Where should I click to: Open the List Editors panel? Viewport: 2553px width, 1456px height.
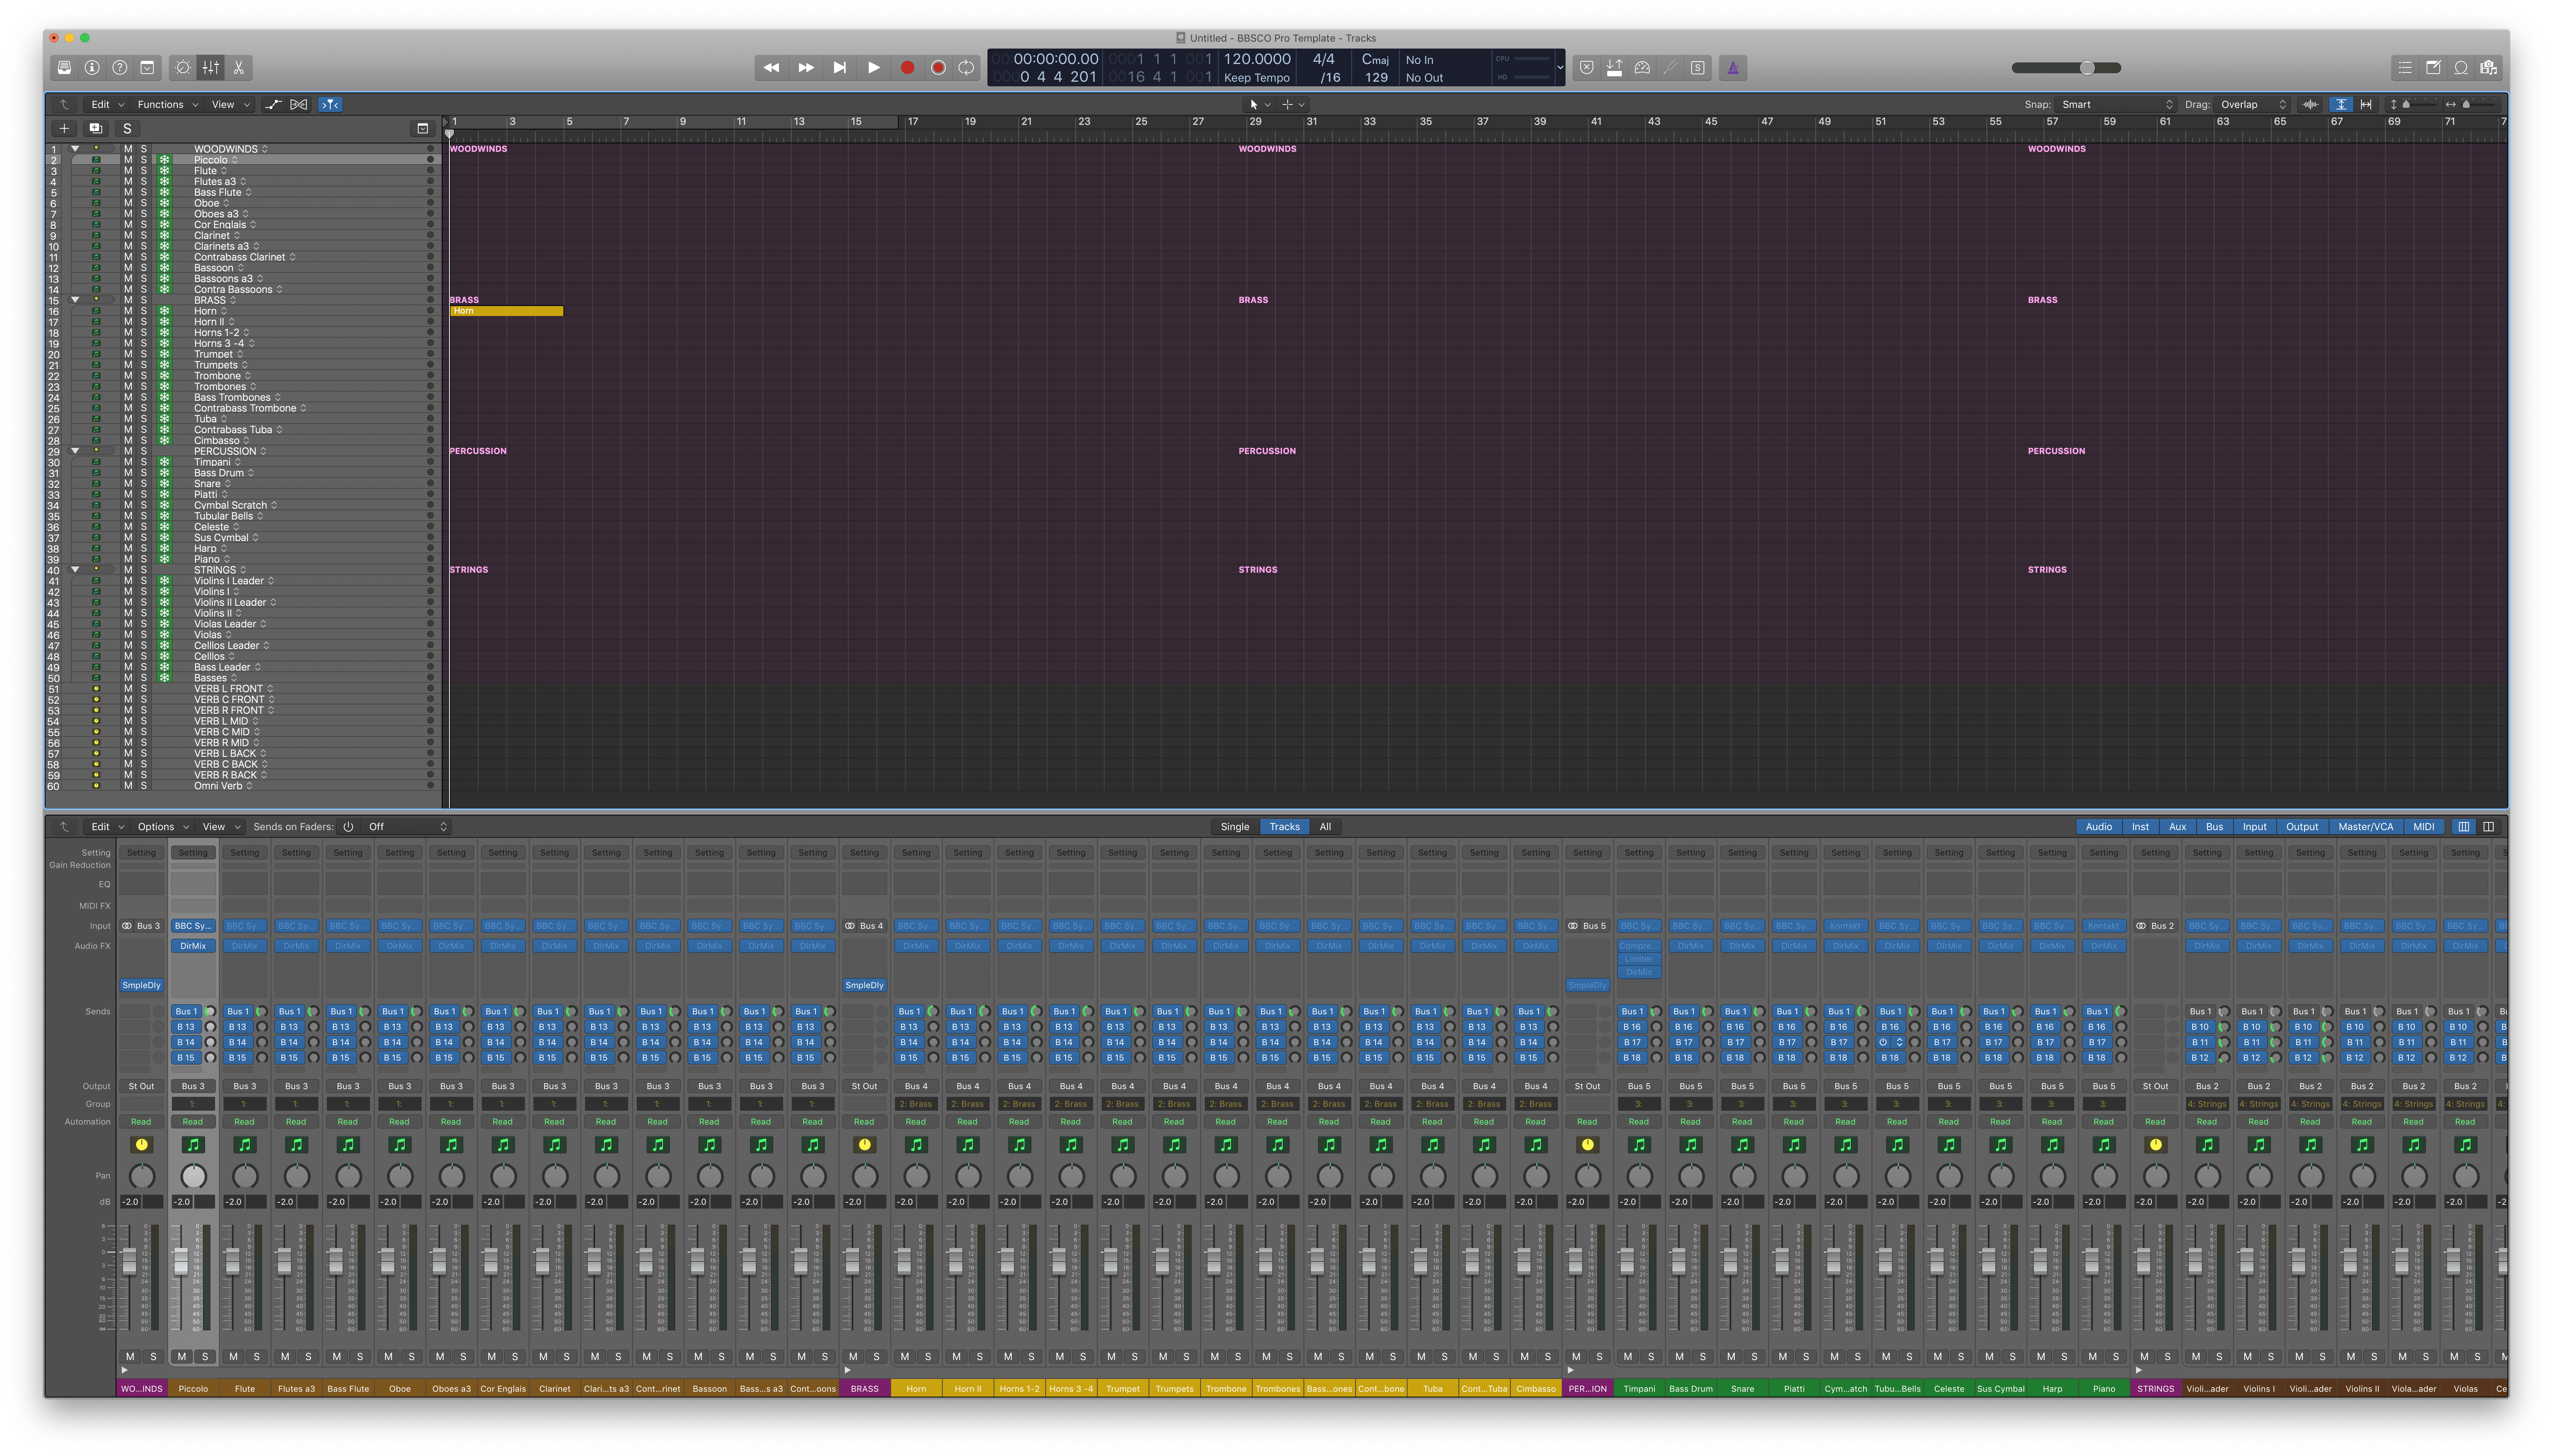[2405, 68]
